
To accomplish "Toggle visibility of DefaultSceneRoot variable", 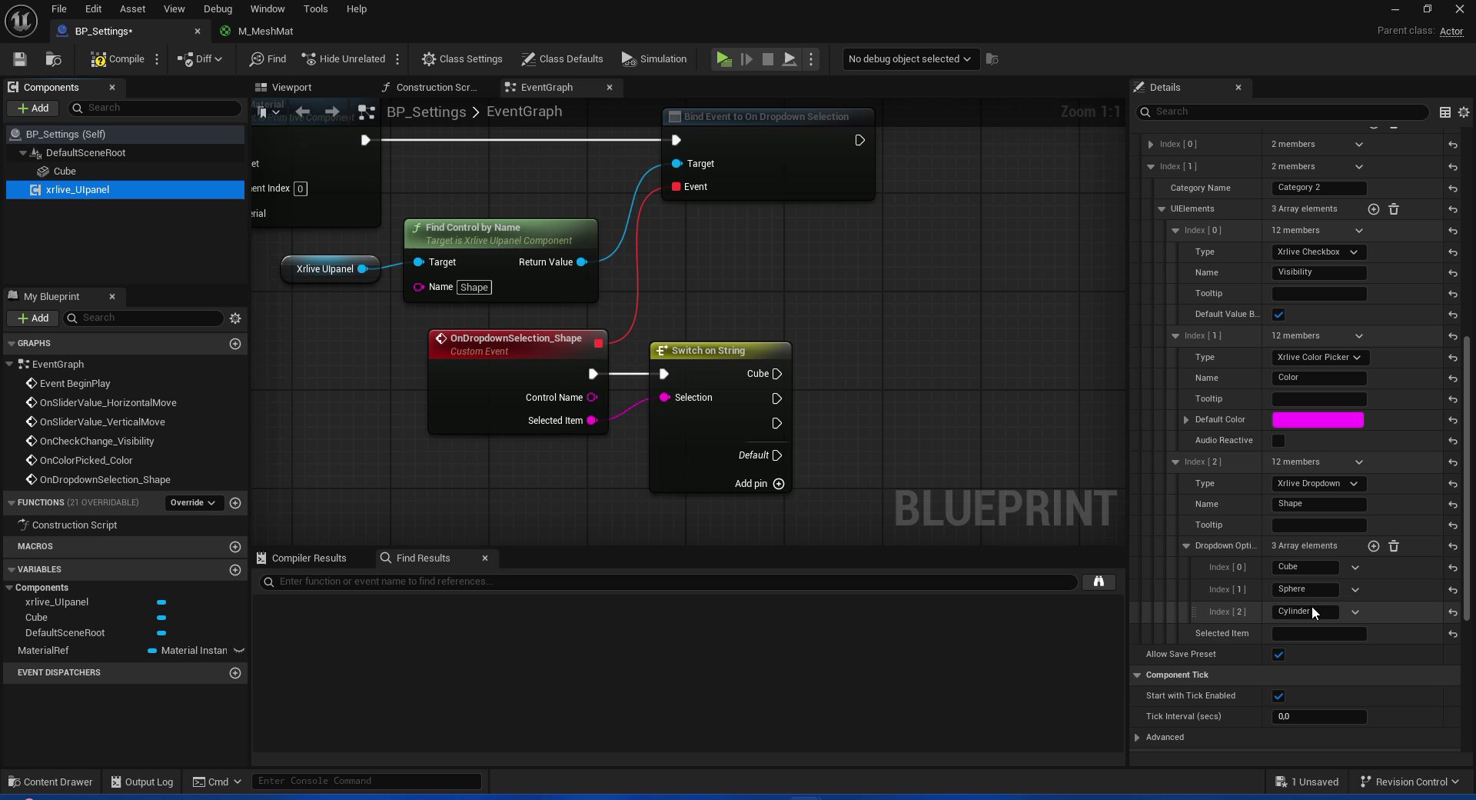I will click(x=161, y=633).
